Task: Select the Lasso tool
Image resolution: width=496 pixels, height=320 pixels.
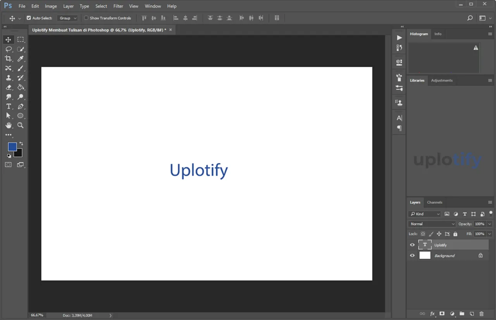Action: 8,49
